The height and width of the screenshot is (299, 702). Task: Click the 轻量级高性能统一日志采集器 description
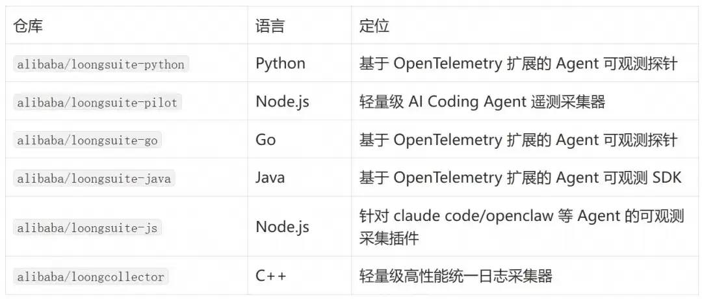(x=456, y=276)
